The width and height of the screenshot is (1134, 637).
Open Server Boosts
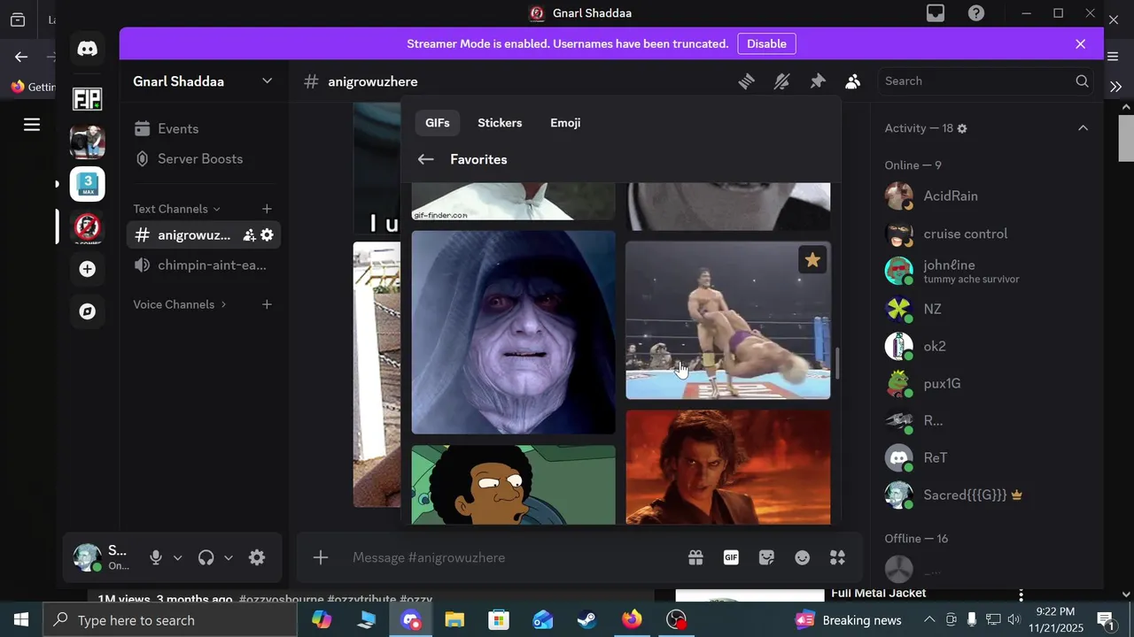205,159
